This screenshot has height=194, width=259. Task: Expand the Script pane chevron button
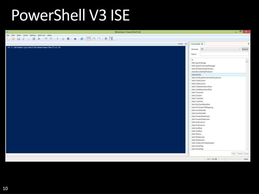click(186, 44)
